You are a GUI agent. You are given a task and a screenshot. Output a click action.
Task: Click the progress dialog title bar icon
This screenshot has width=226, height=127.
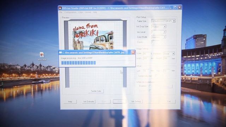point(60,53)
